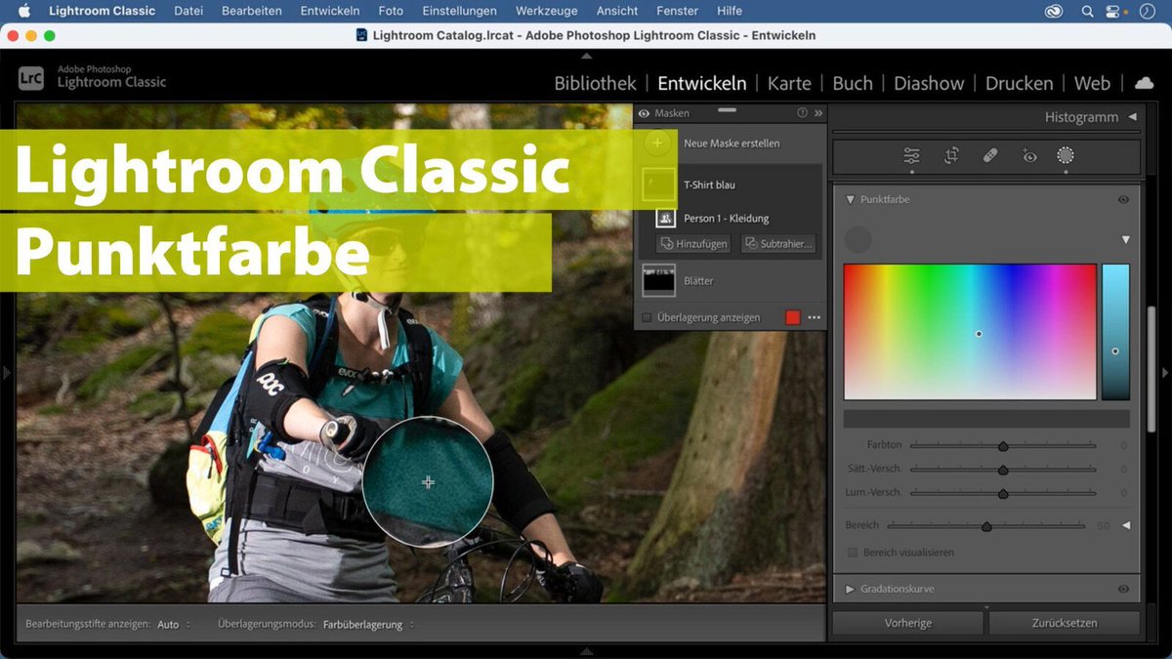Open the Werkzeuge menu
The image size is (1172, 659).
point(547,11)
